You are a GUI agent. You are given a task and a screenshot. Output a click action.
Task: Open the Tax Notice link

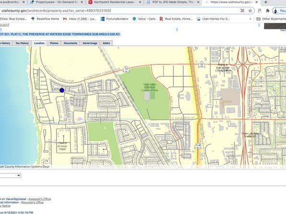click(x=5, y=206)
